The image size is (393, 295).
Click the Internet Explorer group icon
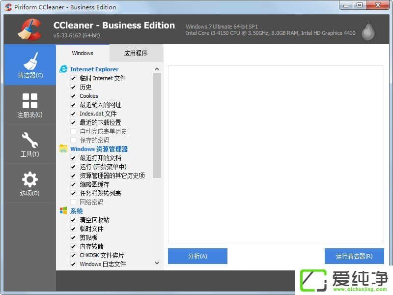63,69
